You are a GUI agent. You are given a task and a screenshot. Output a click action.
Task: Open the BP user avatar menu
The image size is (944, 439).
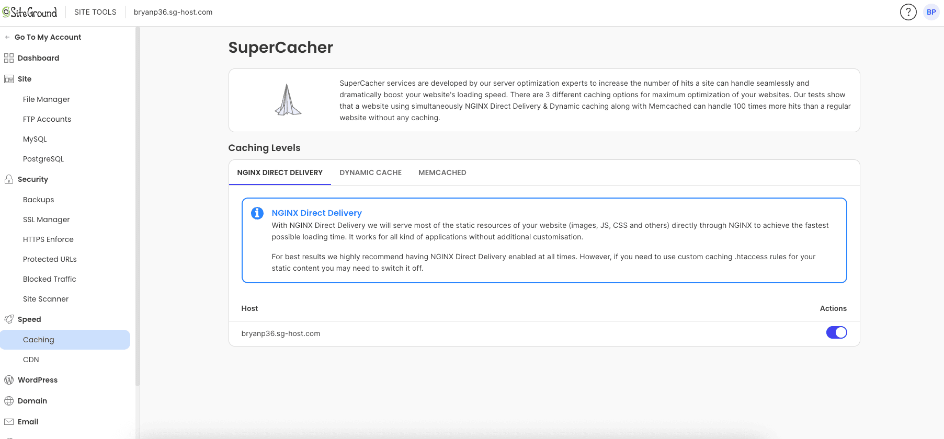coord(931,12)
